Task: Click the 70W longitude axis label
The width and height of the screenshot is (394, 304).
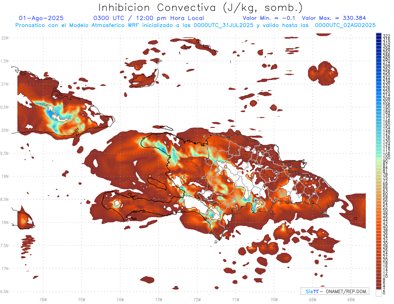Action: pyautogui.click(x=274, y=299)
